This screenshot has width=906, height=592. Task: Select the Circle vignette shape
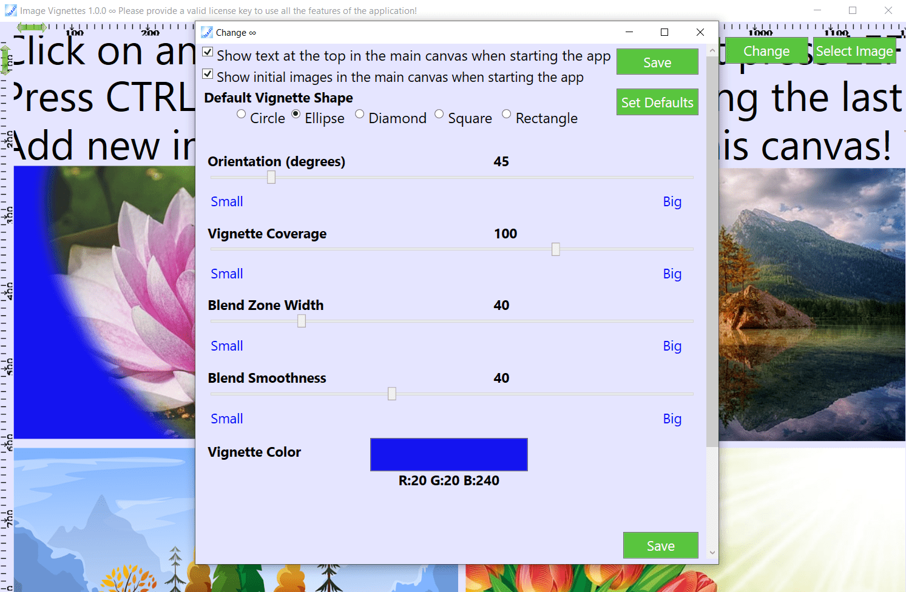pyautogui.click(x=242, y=114)
